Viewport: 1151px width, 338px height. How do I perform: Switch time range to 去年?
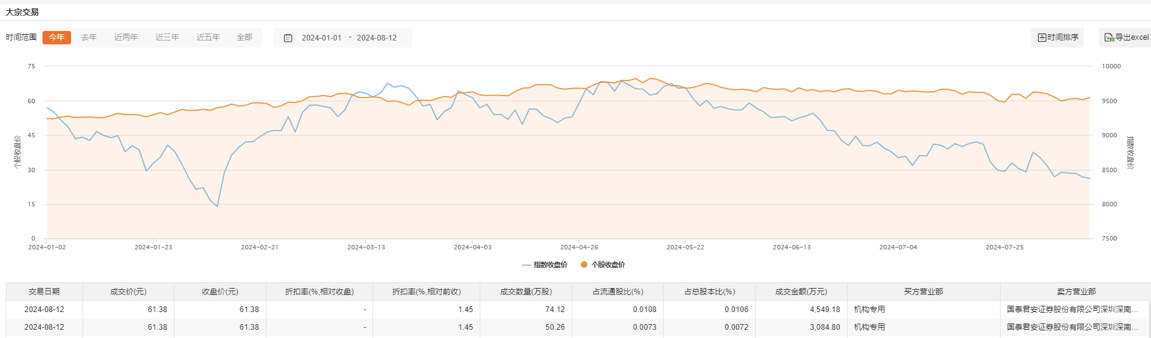pos(89,37)
